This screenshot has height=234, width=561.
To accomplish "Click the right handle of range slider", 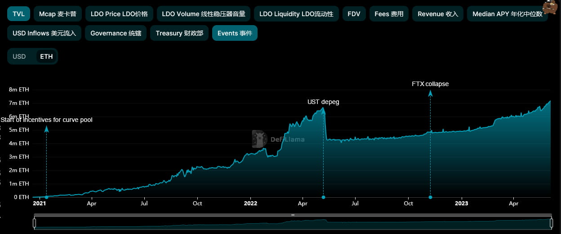I will pyautogui.click(x=551, y=223).
